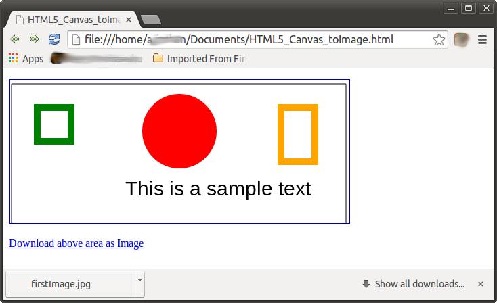Screen dimensions: 497x303
Task: Open the Chrome hamburger menu
Action: [483, 39]
